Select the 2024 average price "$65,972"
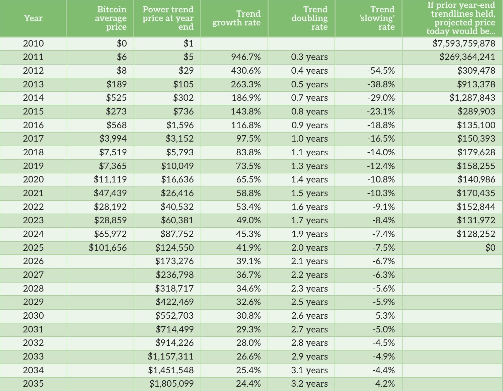 (111, 234)
